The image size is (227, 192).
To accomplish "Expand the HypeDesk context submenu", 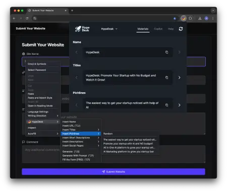I will pyautogui.click(x=43, y=122).
